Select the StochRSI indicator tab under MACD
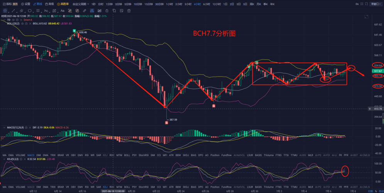 144,155
